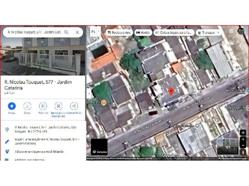Collapse the side panel with the arrow
The height and width of the screenshot is (186, 249).
pos(89,93)
